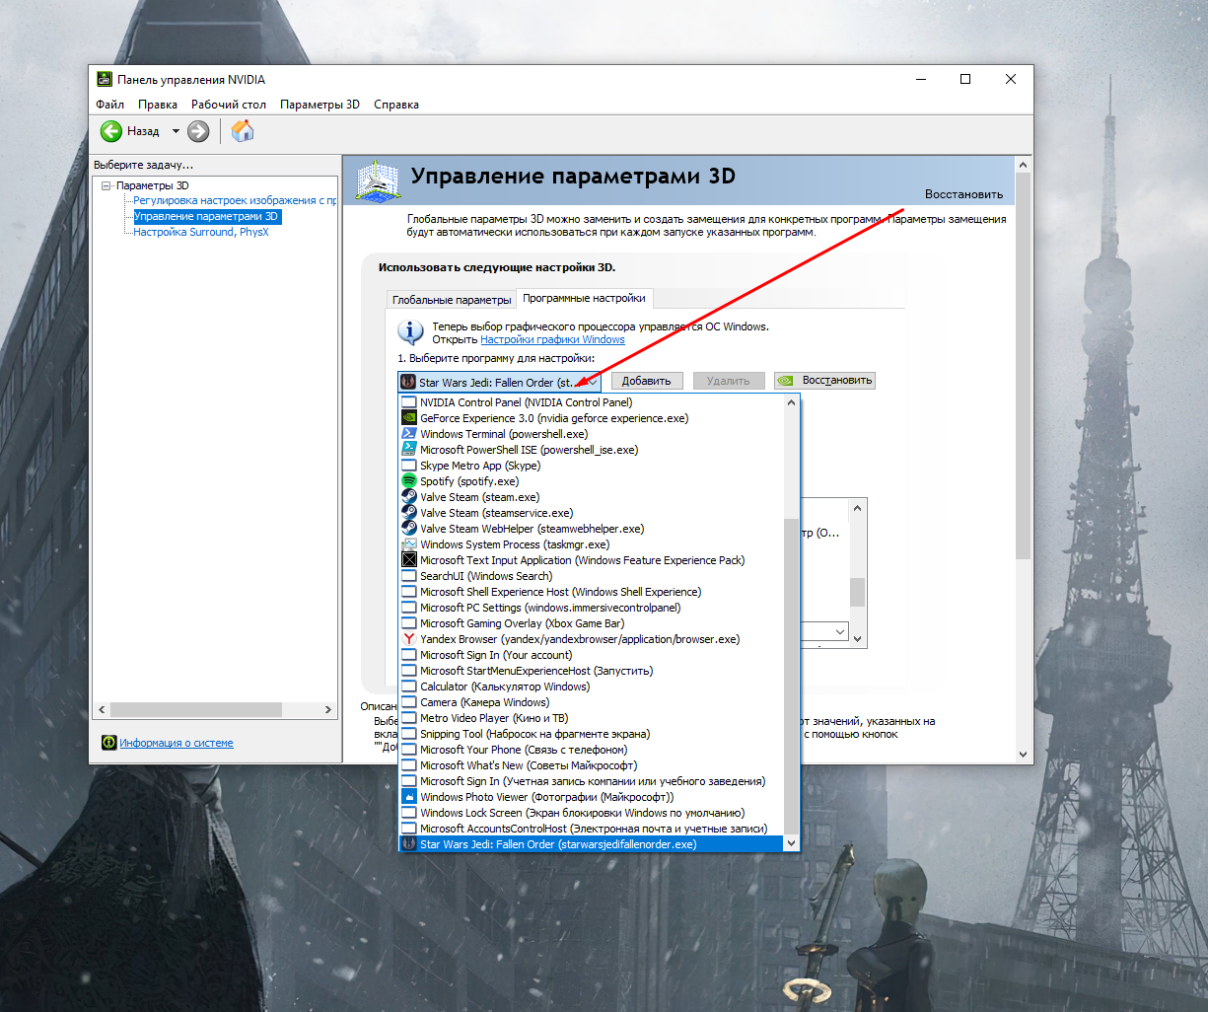Choose Snipping Tool entry in list
The width and height of the screenshot is (1208, 1012).
click(x=591, y=734)
